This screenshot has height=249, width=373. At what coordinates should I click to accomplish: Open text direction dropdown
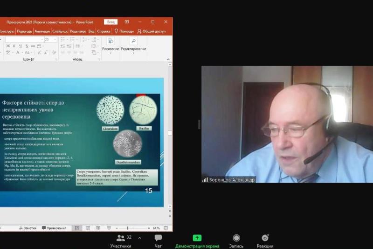95,40
